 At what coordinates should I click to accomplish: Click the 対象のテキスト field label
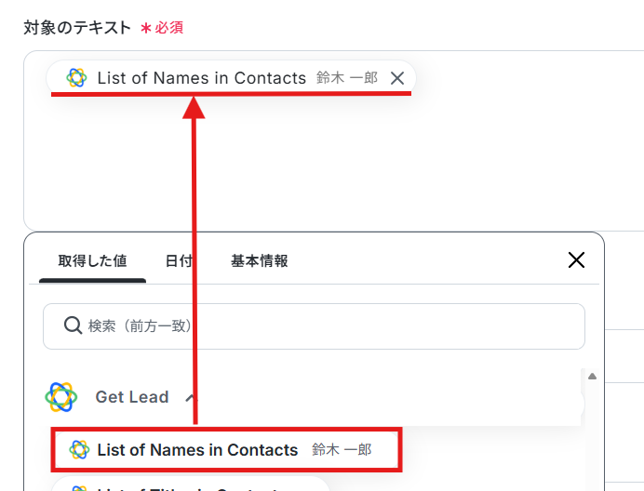(77, 27)
